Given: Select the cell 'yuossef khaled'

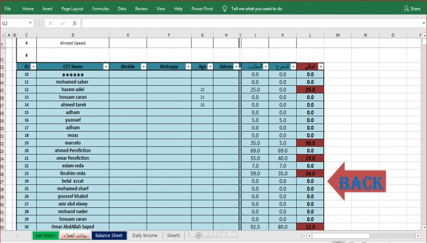Looking at the screenshot, I should pos(73,196).
